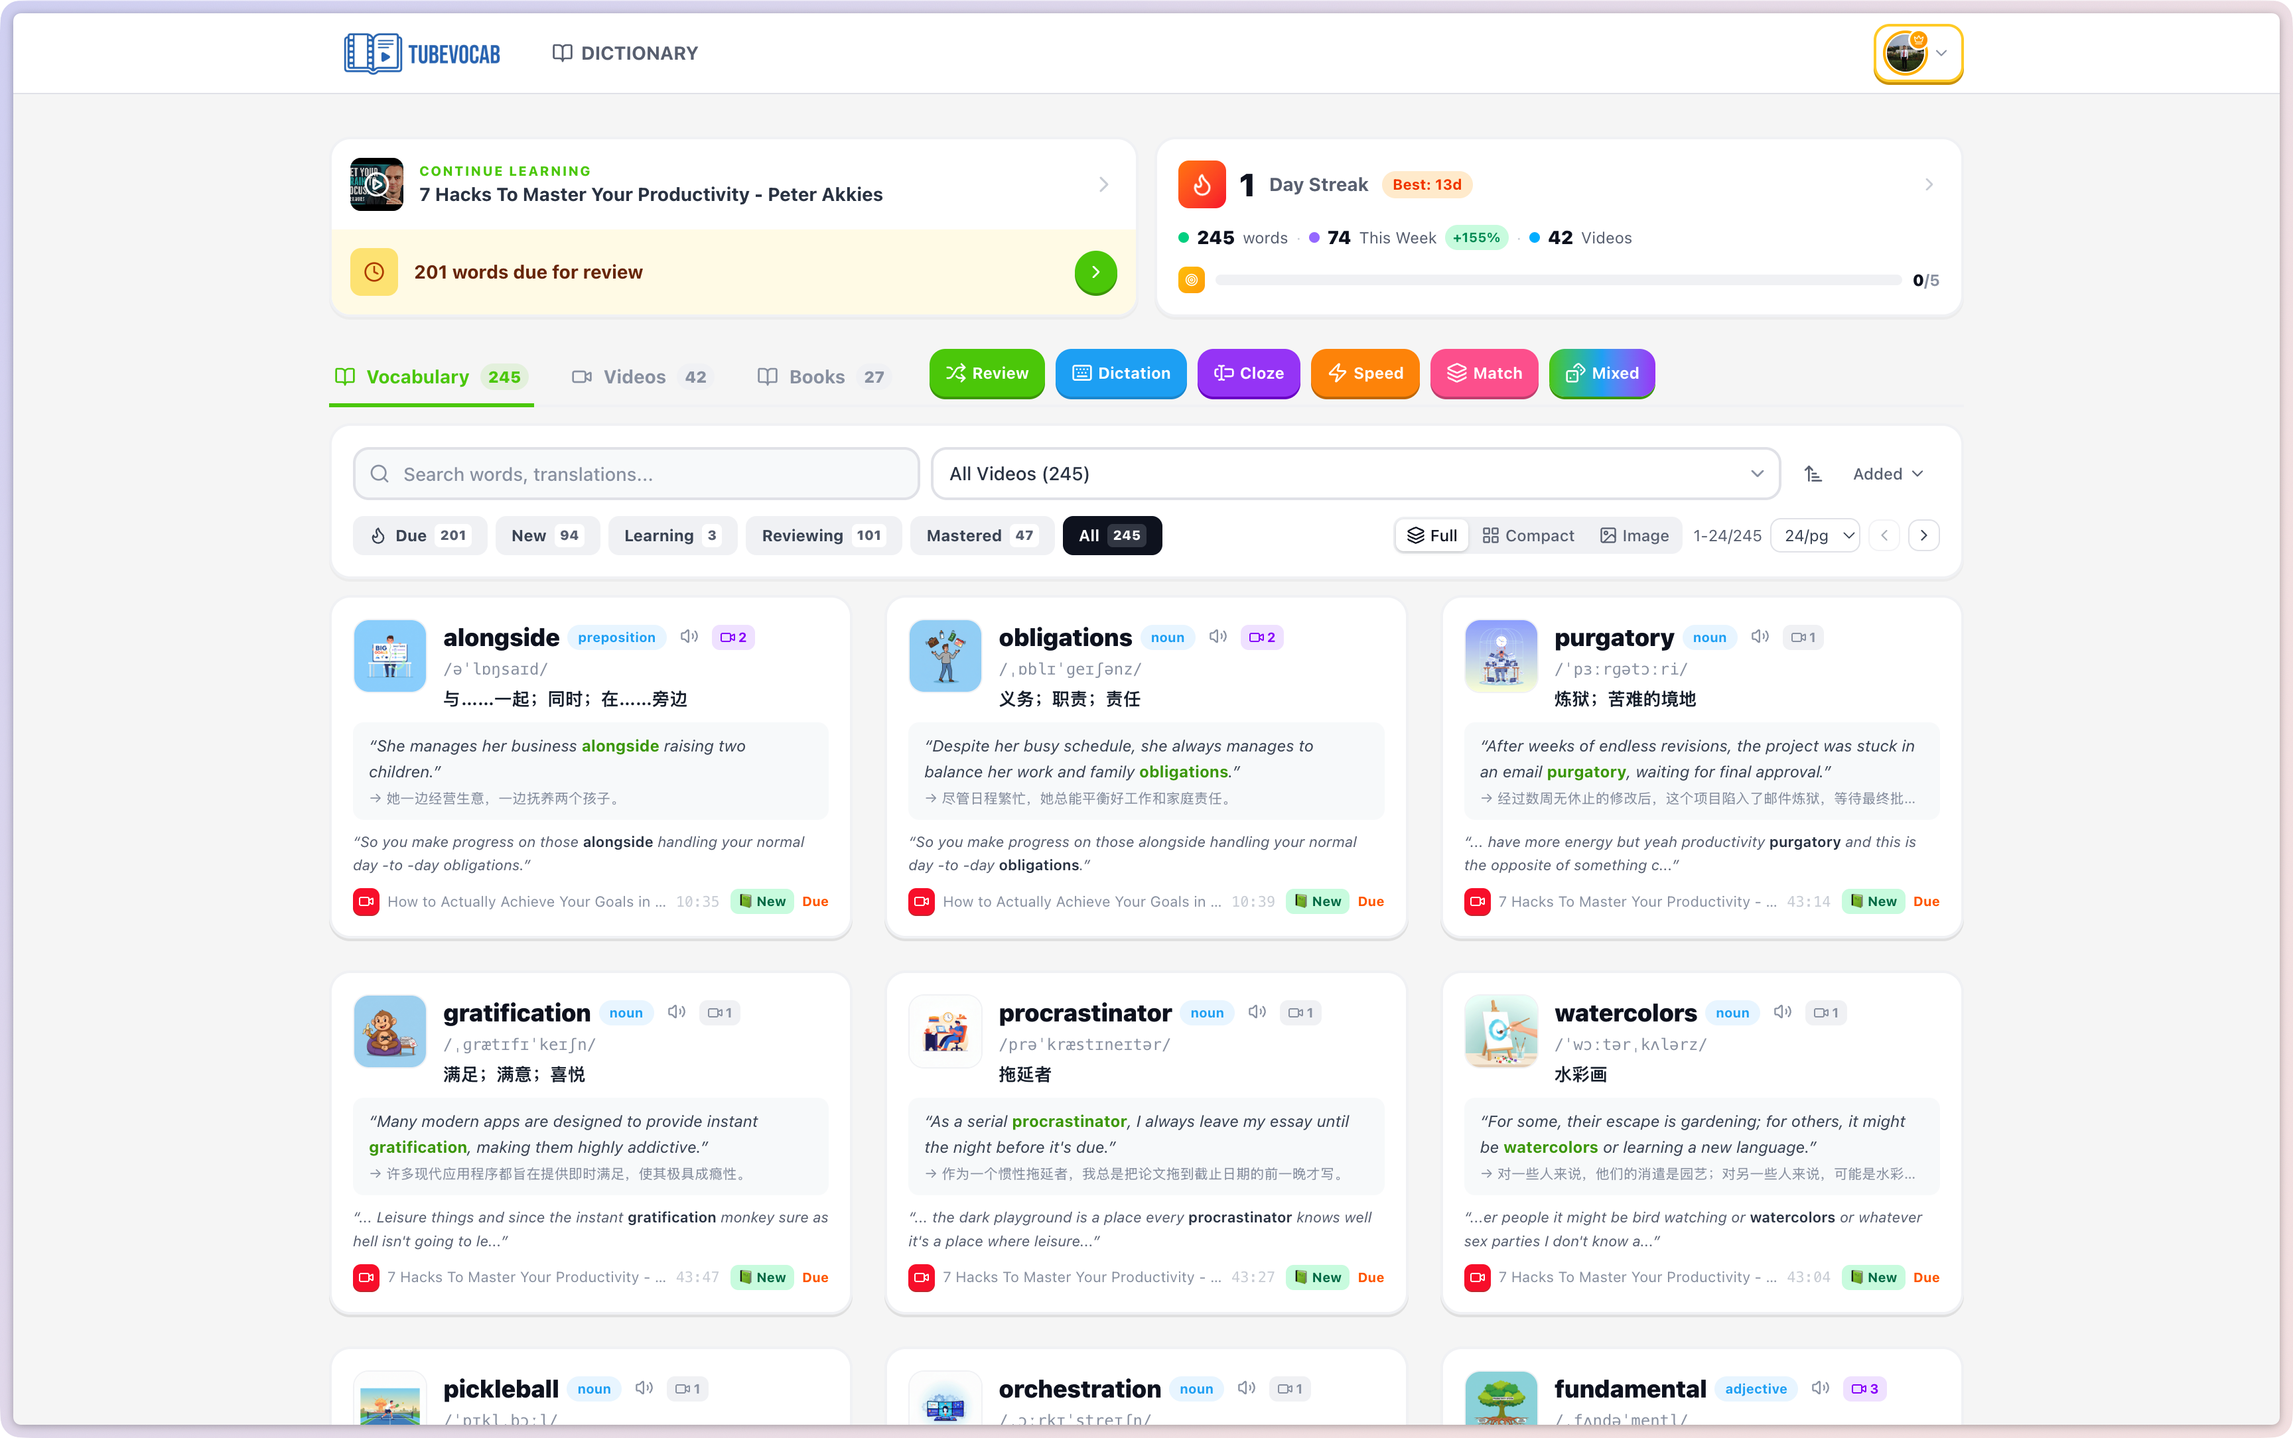Play pronunciation audio for alongside
Screen dimensions: 2293x1438
pyautogui.click(x=689, y=637)
